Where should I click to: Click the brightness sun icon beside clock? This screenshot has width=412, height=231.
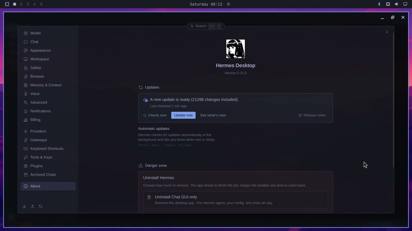(228, 4)
